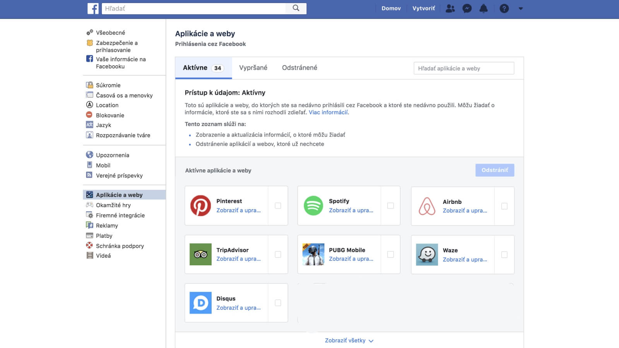Tick the Disqus checkbox
619x348 pixels.
pos(278,303)
